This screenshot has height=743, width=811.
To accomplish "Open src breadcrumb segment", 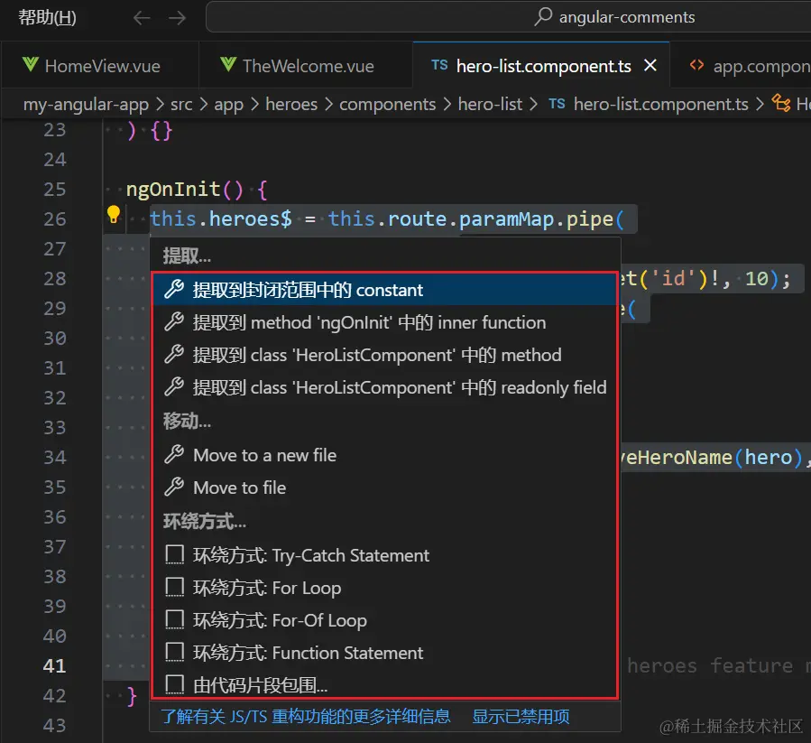I will [181, 104].
